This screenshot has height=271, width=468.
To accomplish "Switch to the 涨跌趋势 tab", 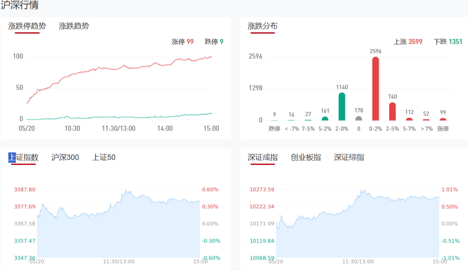I will coord(74,26).
